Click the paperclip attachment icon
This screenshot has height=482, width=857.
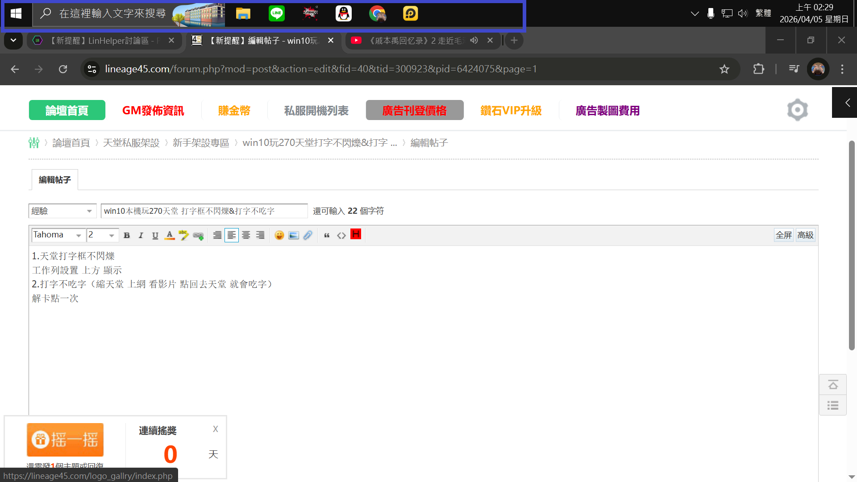tap(308, 235)
